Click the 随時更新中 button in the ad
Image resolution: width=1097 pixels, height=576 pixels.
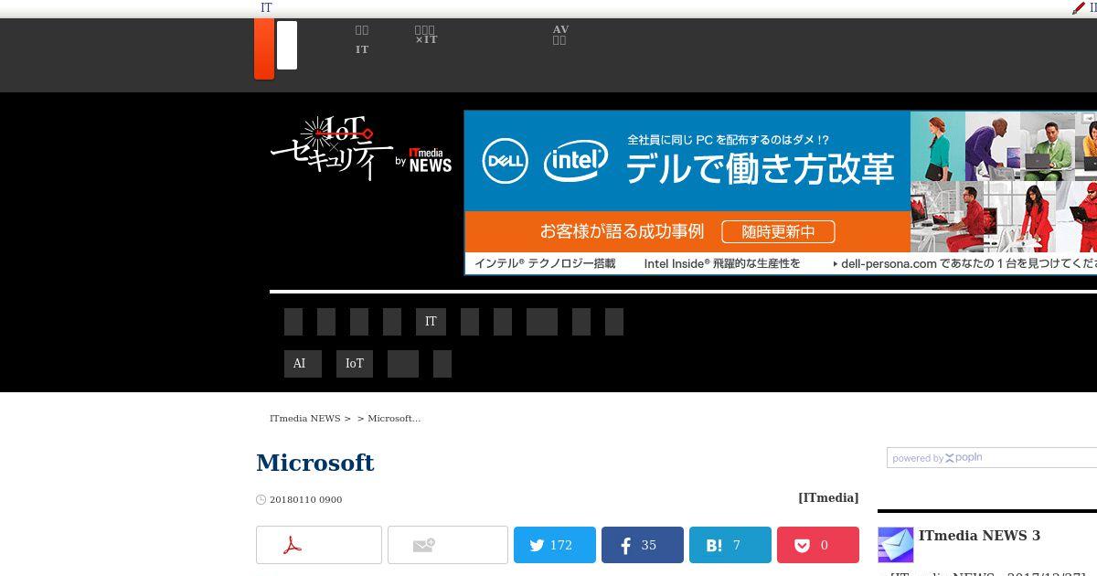[x=778, y=231]
